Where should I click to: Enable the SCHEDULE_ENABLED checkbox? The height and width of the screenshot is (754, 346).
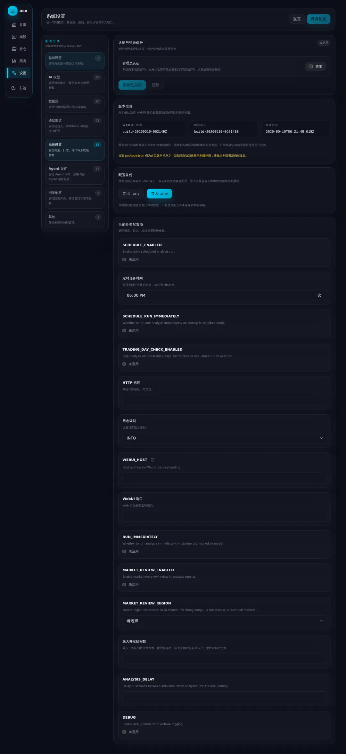tap(124, 259)
